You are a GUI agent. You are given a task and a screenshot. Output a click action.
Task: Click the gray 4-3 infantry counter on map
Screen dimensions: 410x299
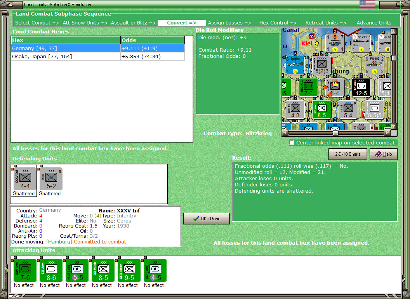pyautogui.click(x=295, y=110)
